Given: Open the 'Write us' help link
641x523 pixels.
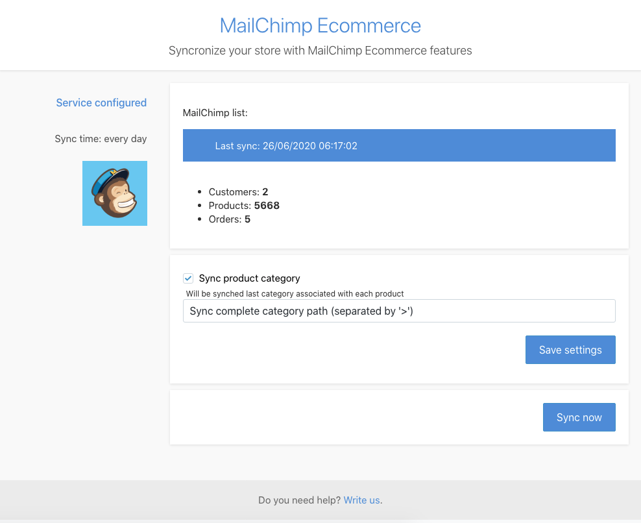Looking at the screenshot, I should 361,500.
